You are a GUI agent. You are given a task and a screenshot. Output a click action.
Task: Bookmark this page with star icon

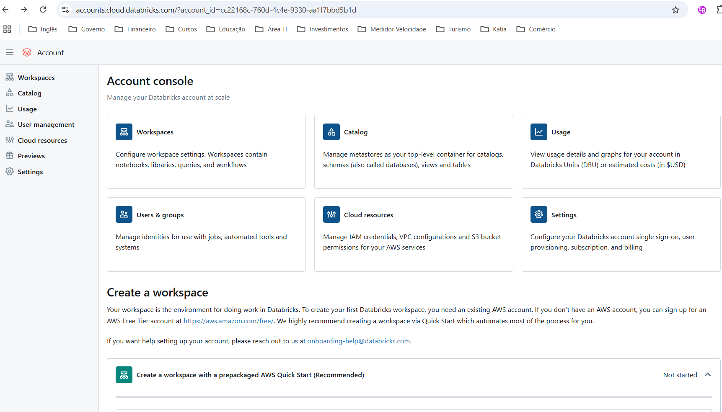coord(675,10)
